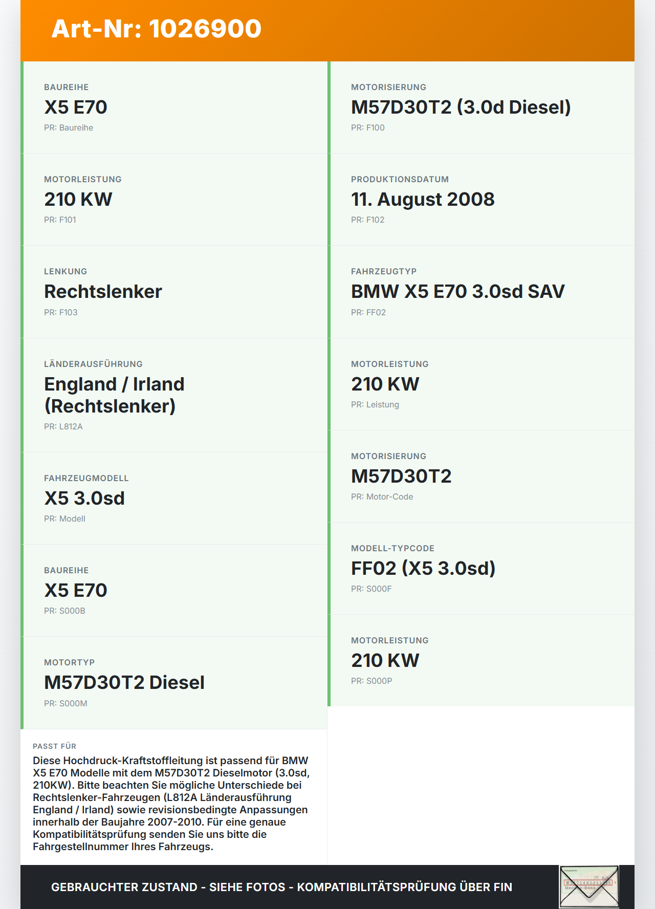The height and width of the screenshot is (909, 655).
Task: Click the Hochdruck-Kraftstoffleitung compatibility description text
Action: point(171,804)
